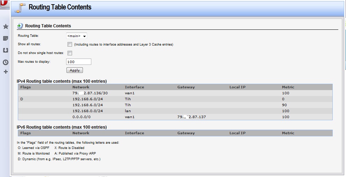Click the plus icon to add panel

[x=6, y=72]
